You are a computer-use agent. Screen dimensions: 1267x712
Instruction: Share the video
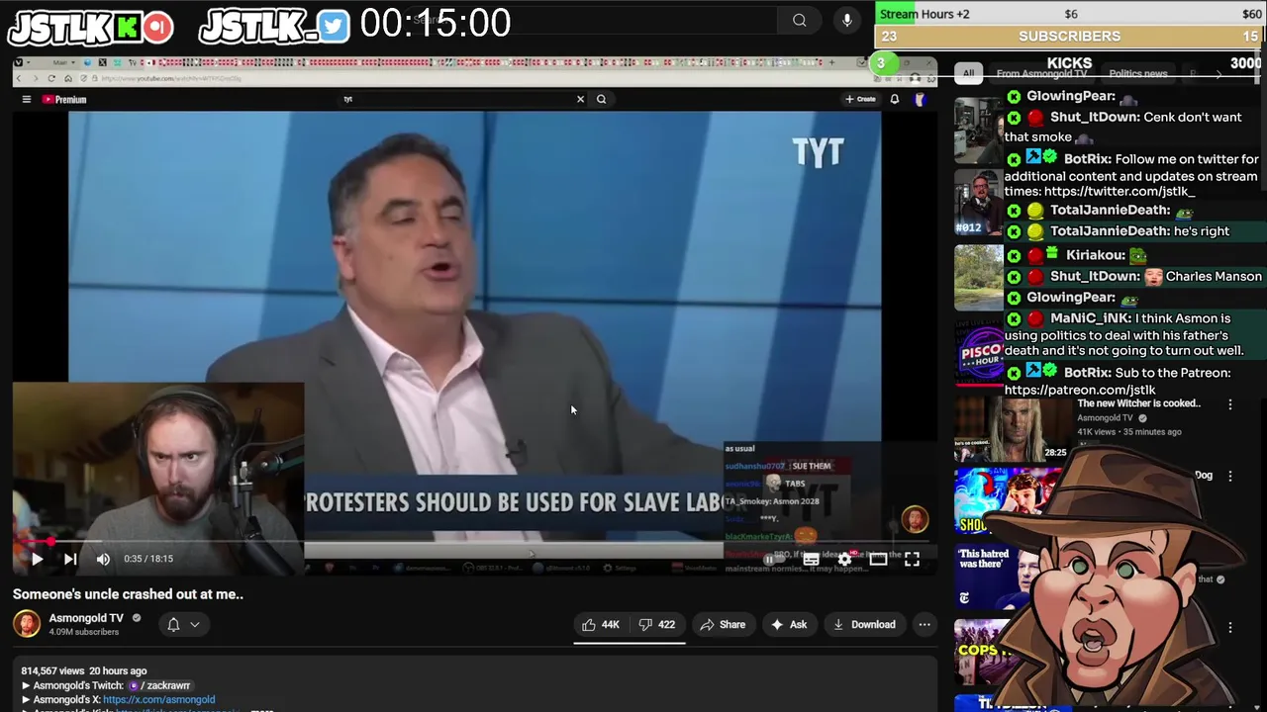[x=723, y=624]
